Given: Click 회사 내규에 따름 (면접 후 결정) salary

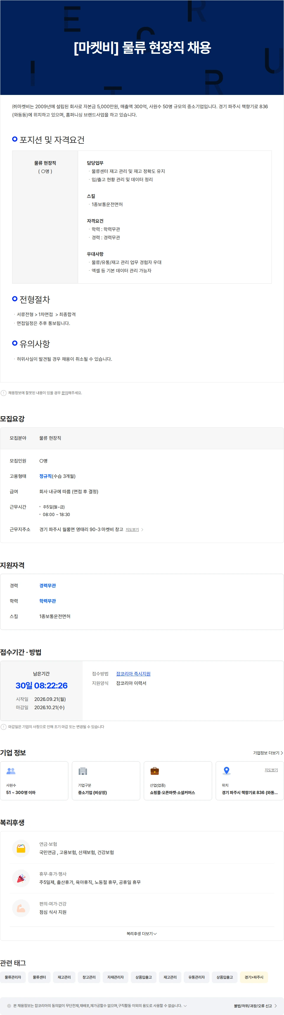Looking at the screenshot, I should 69,491.
